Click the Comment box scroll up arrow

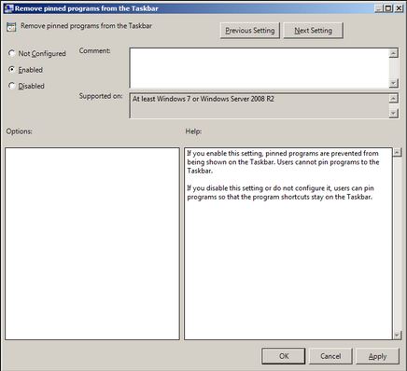(394, 53)
